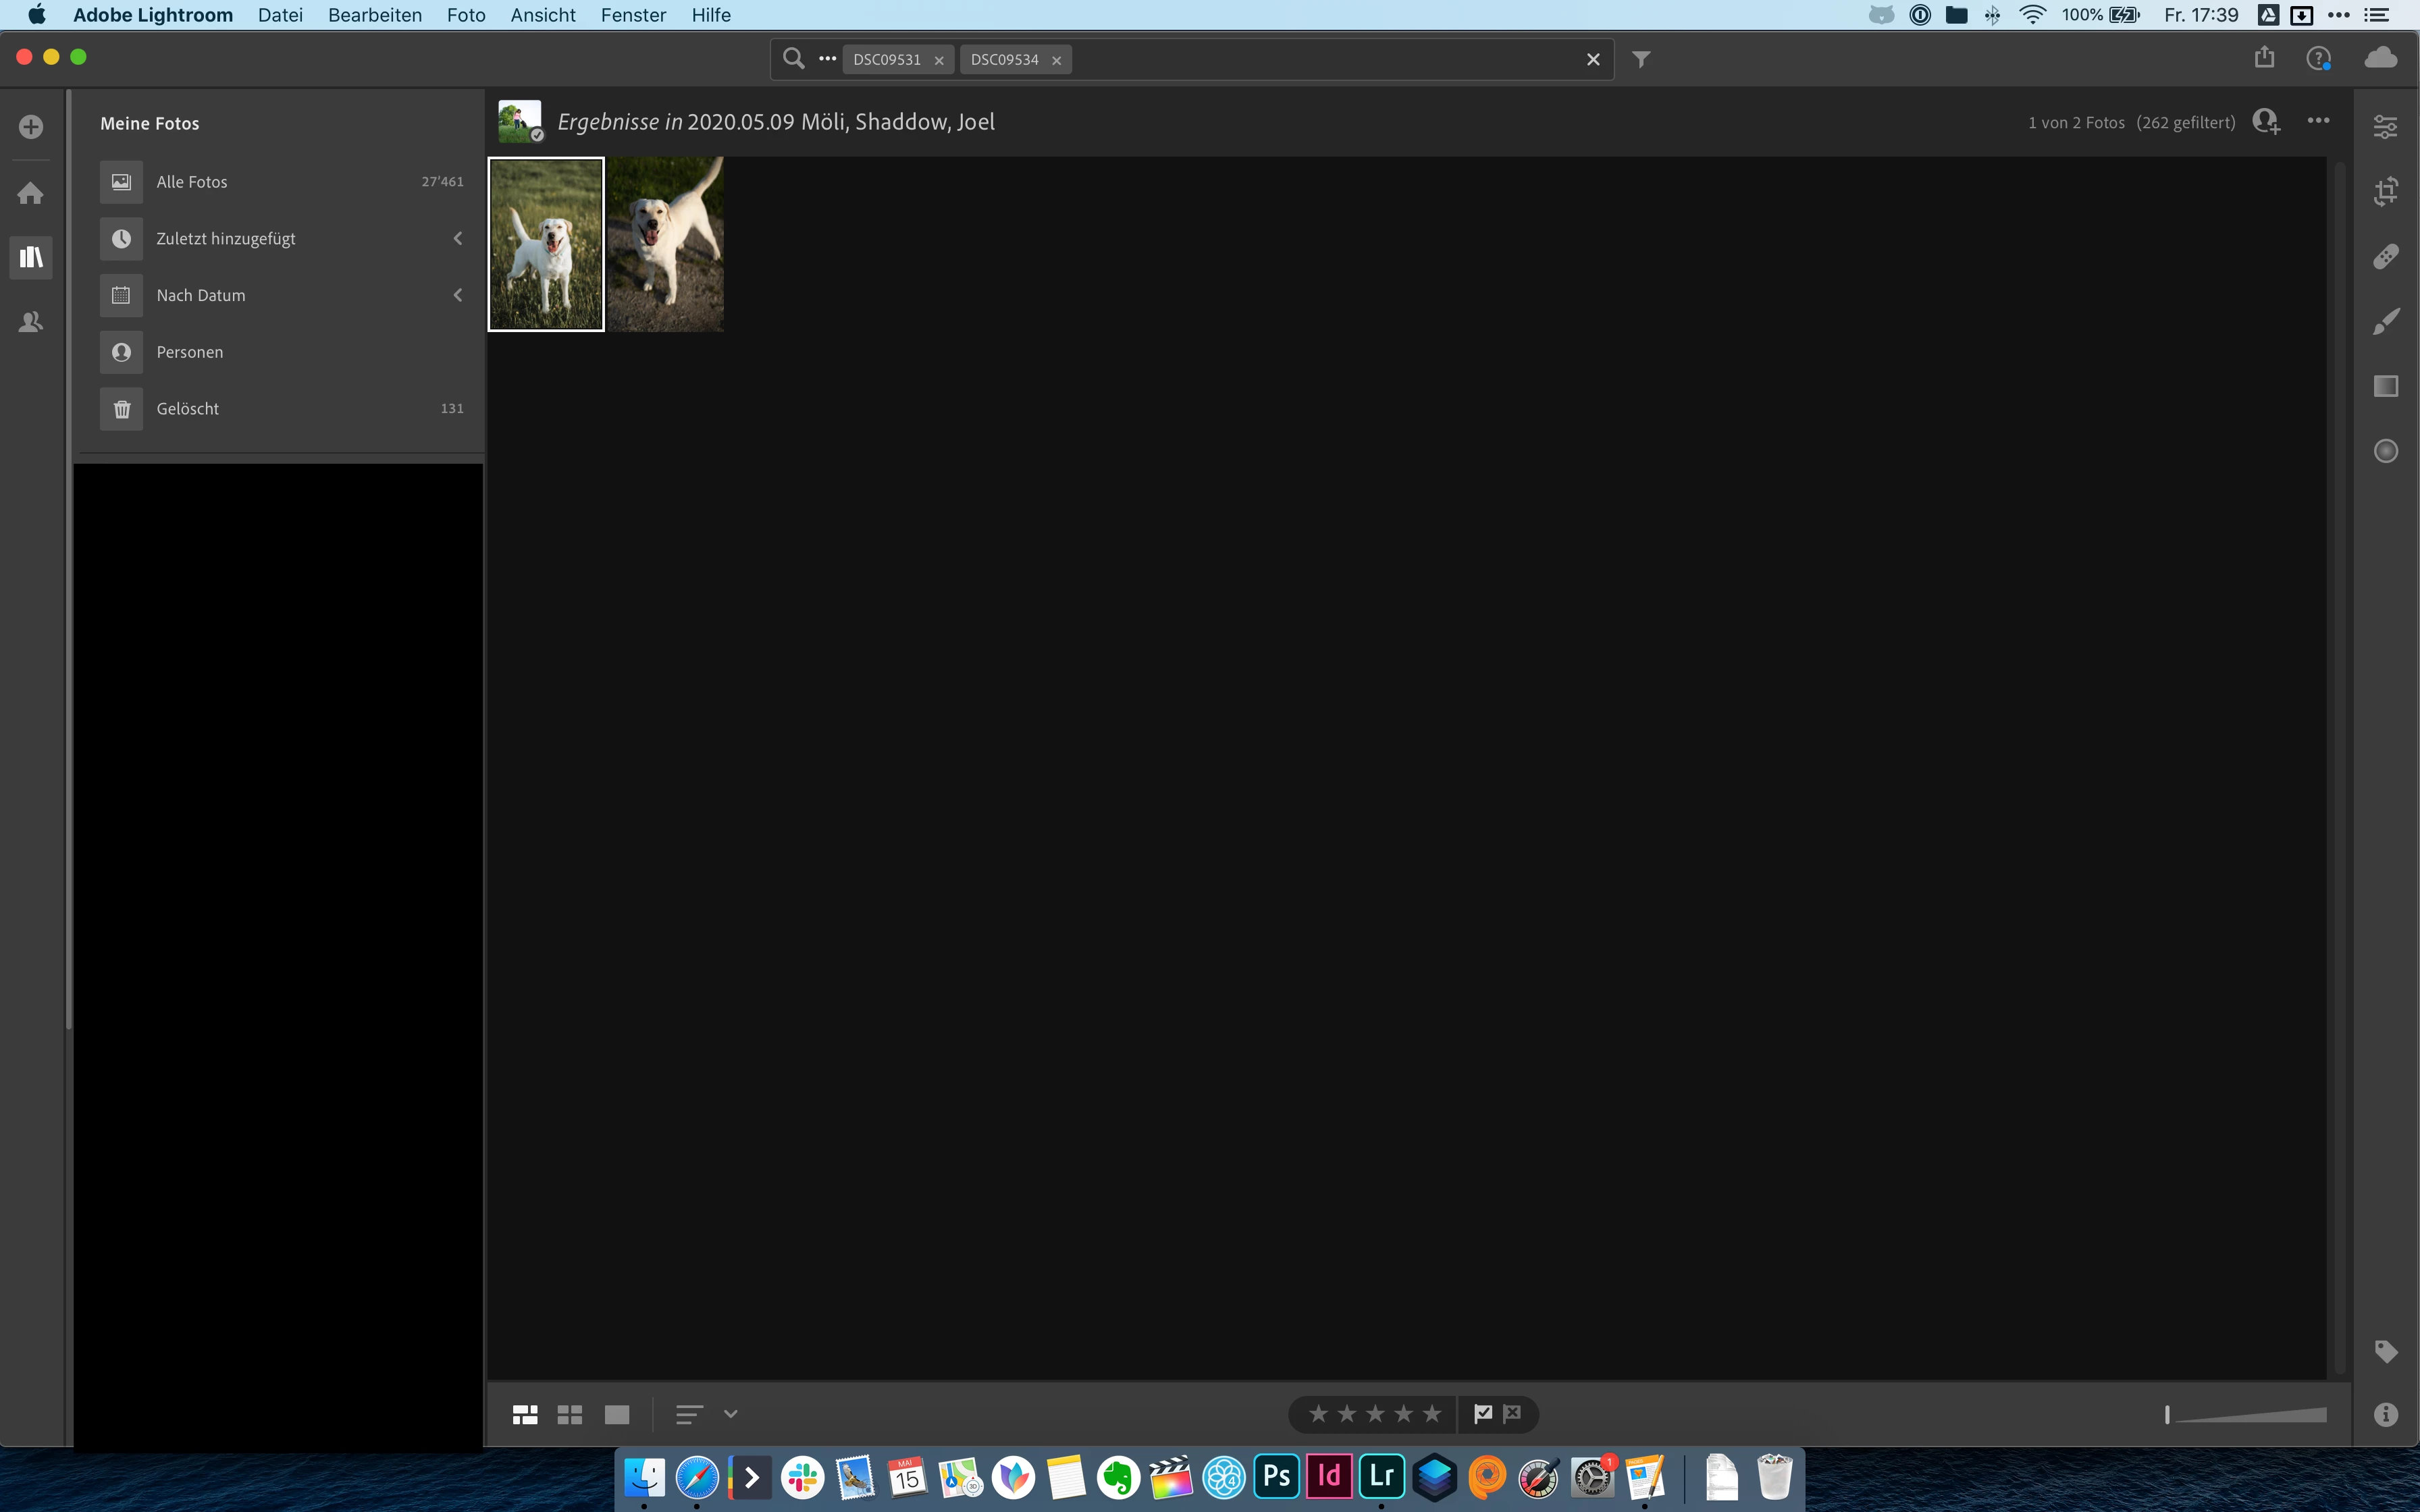
Task: Click the cloud sync status icon
Action: (x=2380, y=58)
